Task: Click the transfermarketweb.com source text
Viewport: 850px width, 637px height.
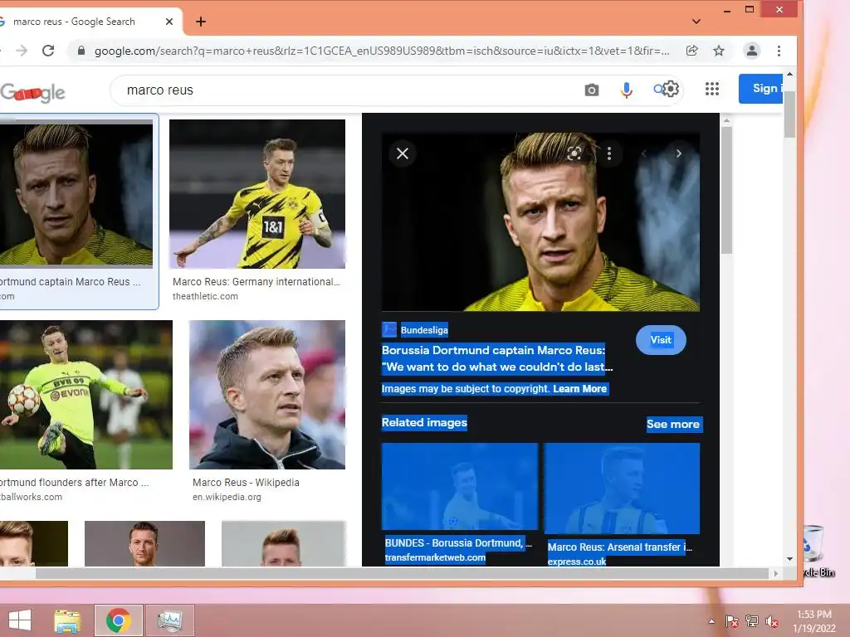Action: 435,557
